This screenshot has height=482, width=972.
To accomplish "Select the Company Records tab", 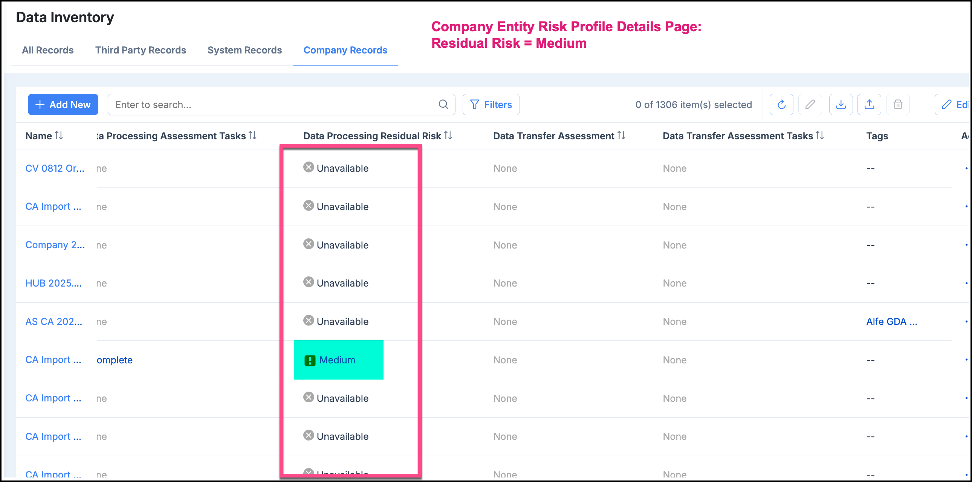I will point(345,50).
